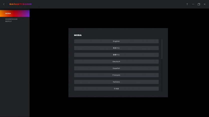Select 简体中文 (Simplified Chinese) language
209x117 pixels.
116,48
